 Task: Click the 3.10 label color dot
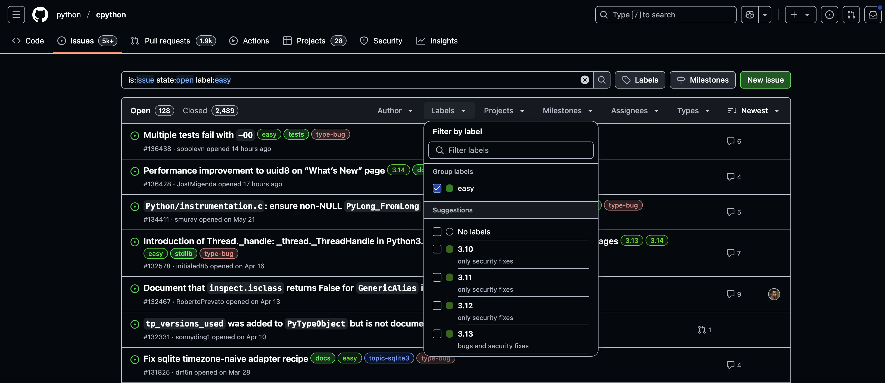449,249
